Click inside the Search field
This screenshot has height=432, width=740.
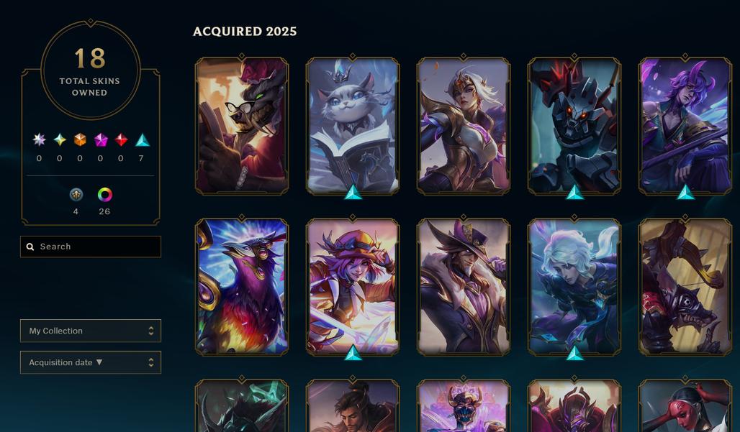click(91, 247)
